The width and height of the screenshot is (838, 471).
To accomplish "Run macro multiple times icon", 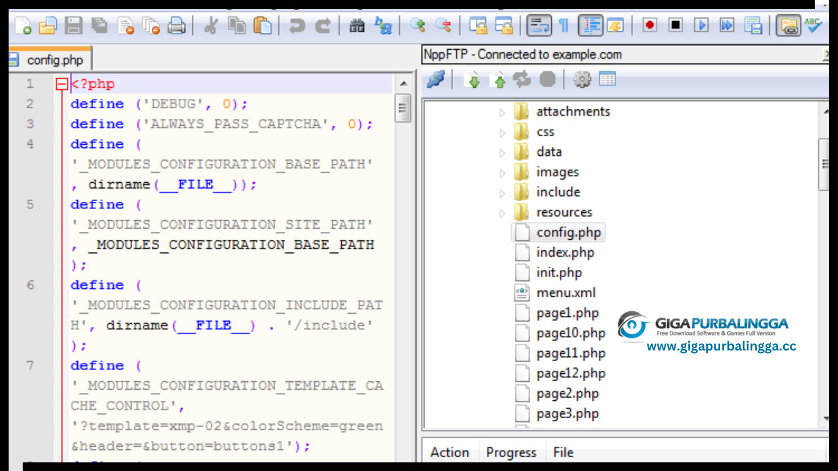I will tap(727, 26).
